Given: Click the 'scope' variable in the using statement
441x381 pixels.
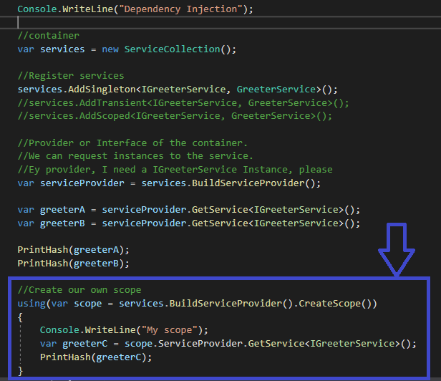Looking at the screenshot, I should (88, 304).
